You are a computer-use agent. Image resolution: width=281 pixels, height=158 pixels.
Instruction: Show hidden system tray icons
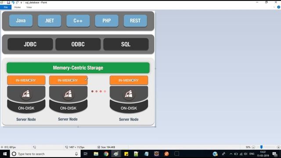pyautogui.click(x=231, y=154)
